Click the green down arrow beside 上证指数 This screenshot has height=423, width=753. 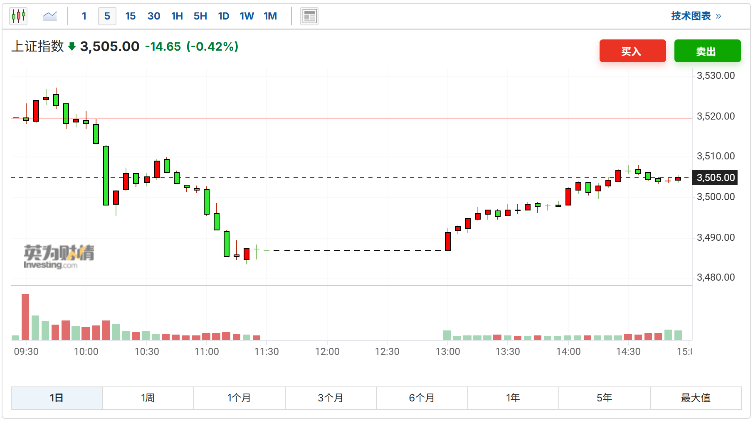[x=72, y=46]
